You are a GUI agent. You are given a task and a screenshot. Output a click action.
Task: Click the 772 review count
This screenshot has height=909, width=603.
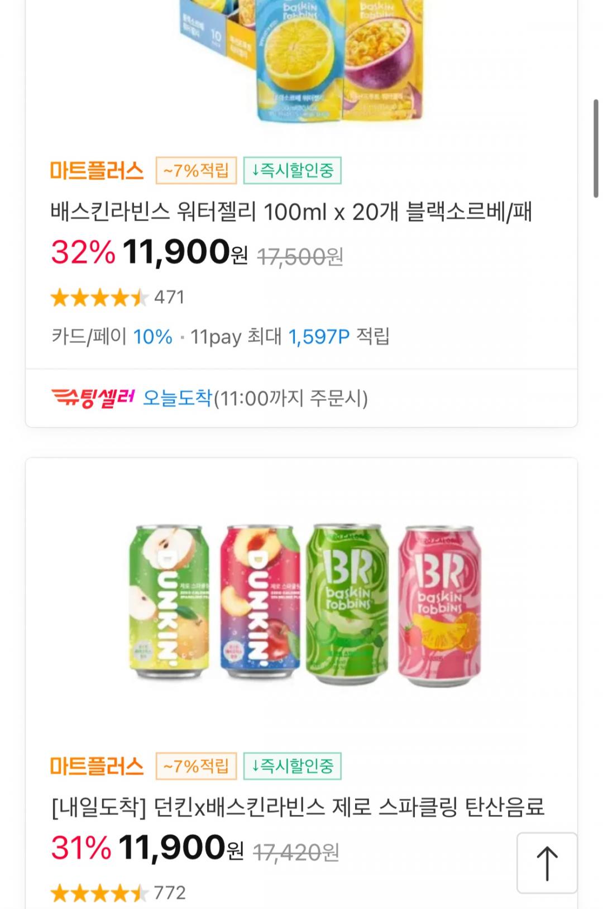click(x=169, y=893)
